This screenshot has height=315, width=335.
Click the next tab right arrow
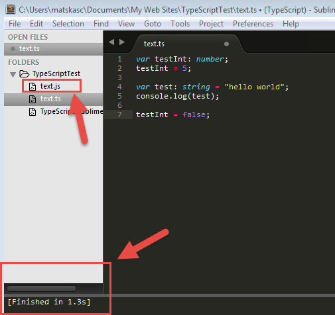[x=122, y=42]
